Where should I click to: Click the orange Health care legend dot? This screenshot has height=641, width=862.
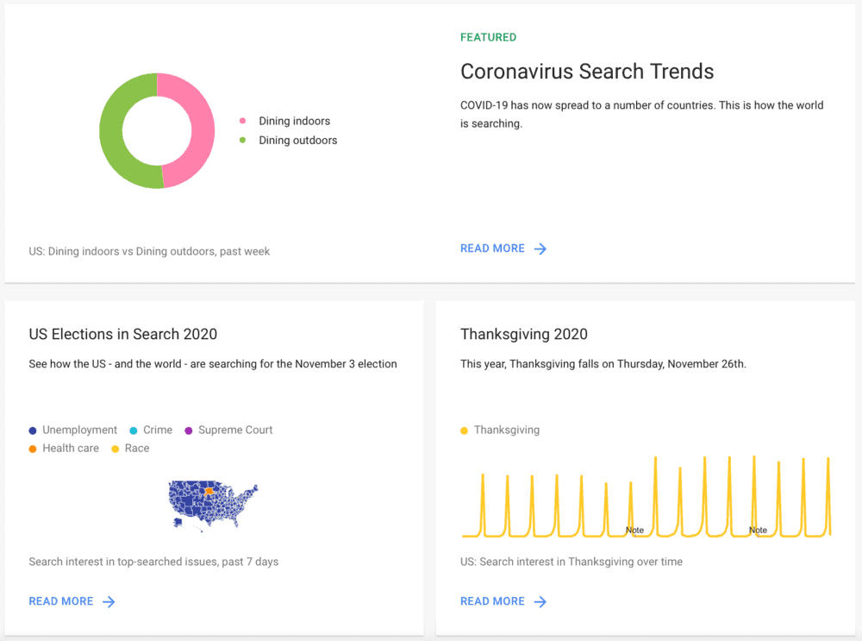33,448
